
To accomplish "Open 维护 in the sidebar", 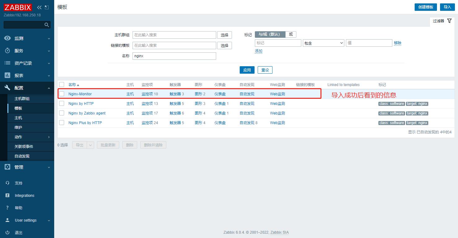I will pos(18,128).
